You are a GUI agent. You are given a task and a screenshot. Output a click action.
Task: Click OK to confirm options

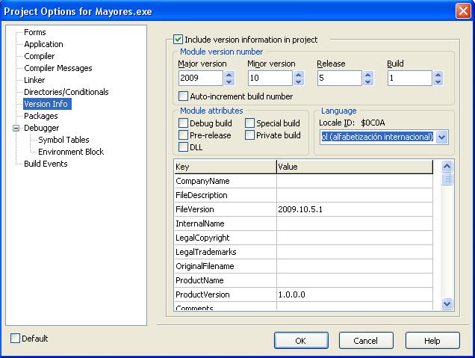point(301,341)
